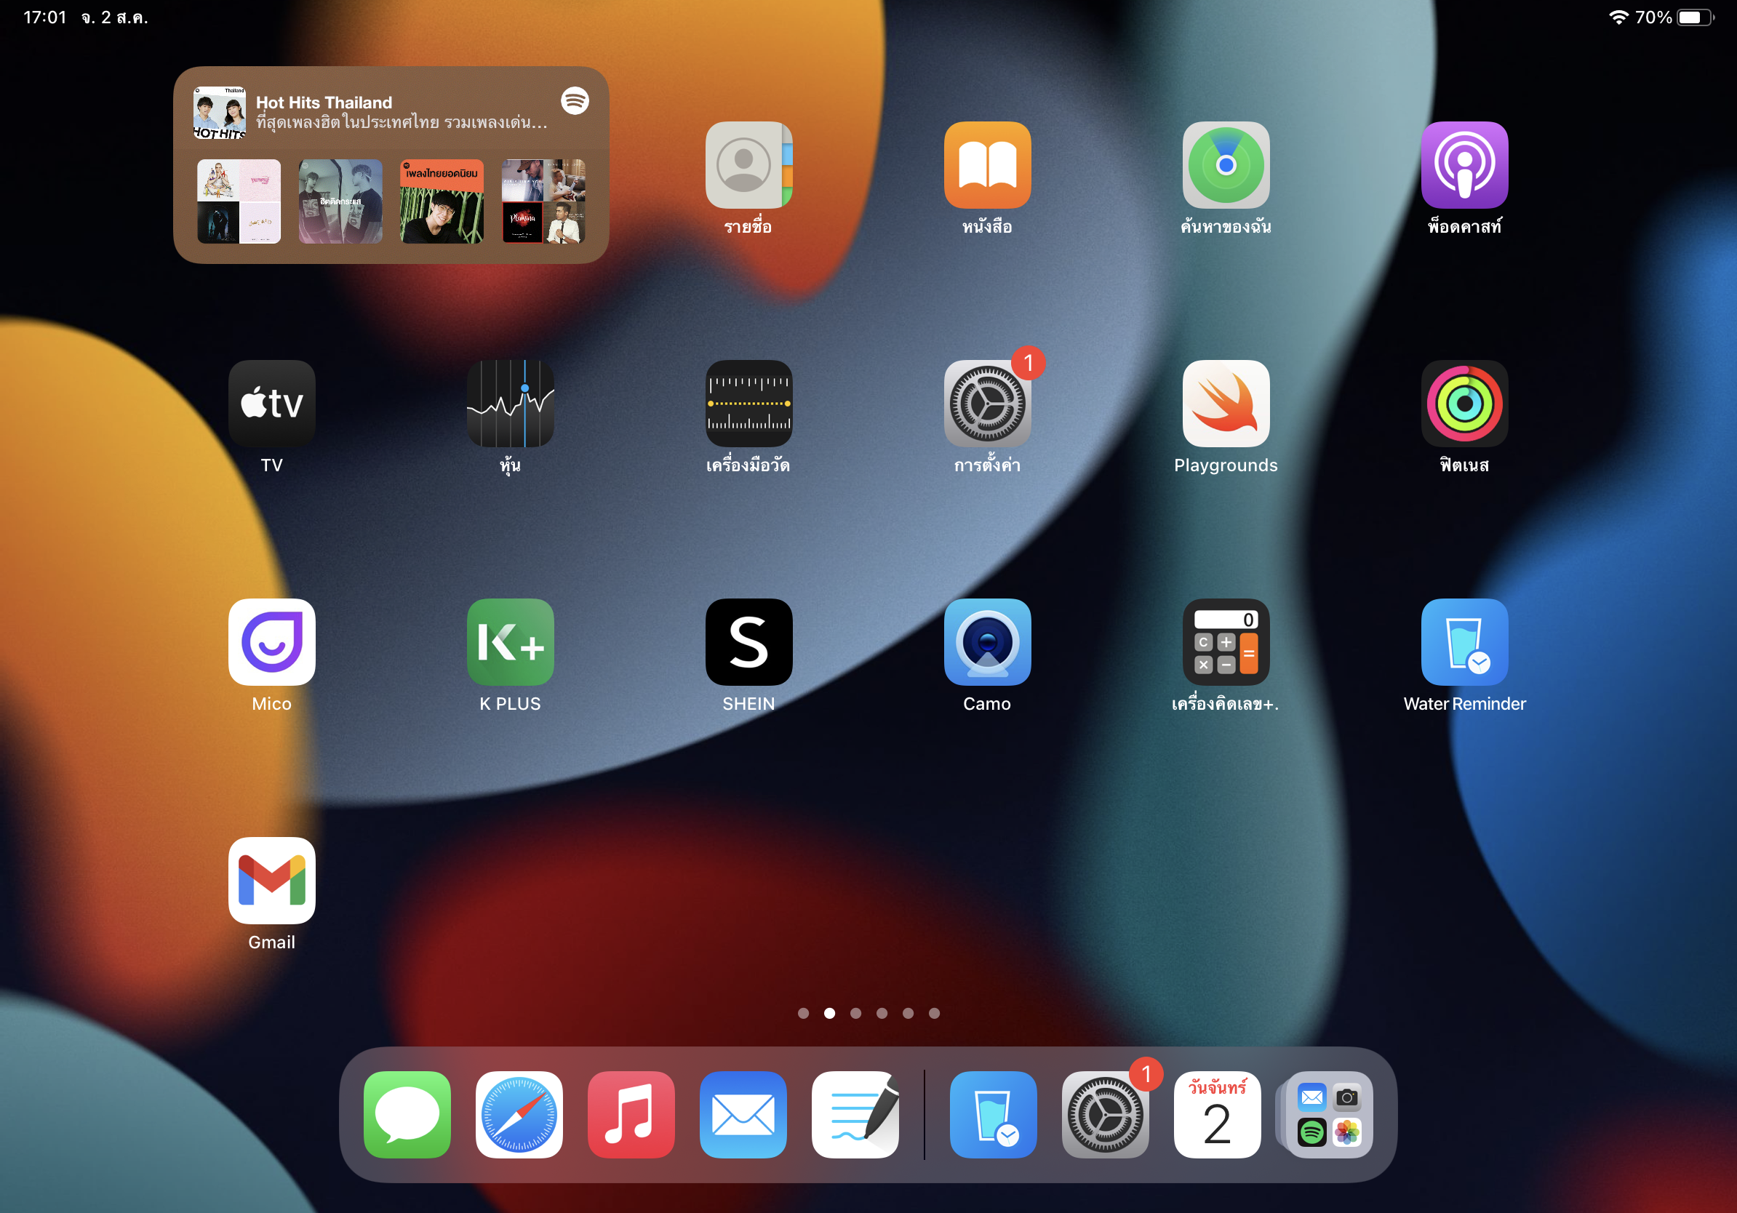1737x1213 pixels.
Task: Open Messages in the dock
Action: (407, 1114)
